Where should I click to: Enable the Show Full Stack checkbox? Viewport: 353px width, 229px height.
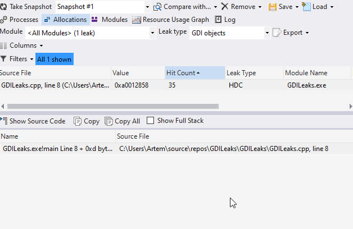coord(150,121)
